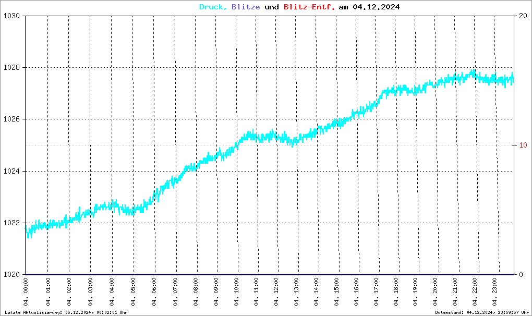Click the 1020 left axis label
Viewport: 532px width, 316px height.
[x=11, y=275]
